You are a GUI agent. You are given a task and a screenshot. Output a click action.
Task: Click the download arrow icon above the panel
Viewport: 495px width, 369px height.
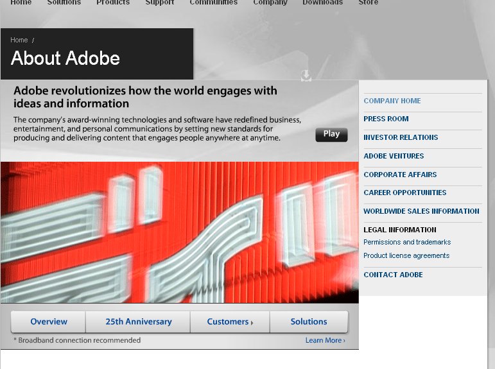pos(306,76)
